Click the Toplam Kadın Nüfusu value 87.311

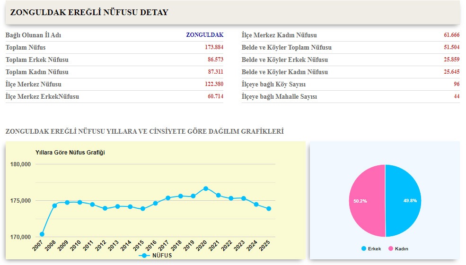coord(215,72)
